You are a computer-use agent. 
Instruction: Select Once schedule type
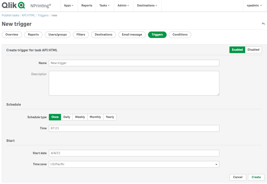coord(55,117)
